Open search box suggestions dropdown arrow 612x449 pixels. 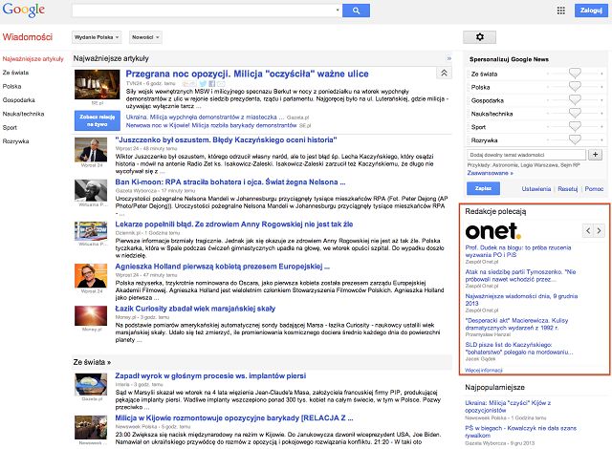click(338, 11)
